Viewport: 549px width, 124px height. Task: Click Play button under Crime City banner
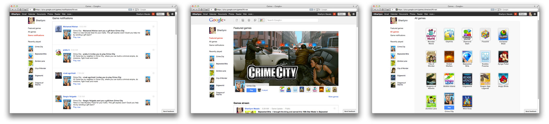[x=251, y=90]
